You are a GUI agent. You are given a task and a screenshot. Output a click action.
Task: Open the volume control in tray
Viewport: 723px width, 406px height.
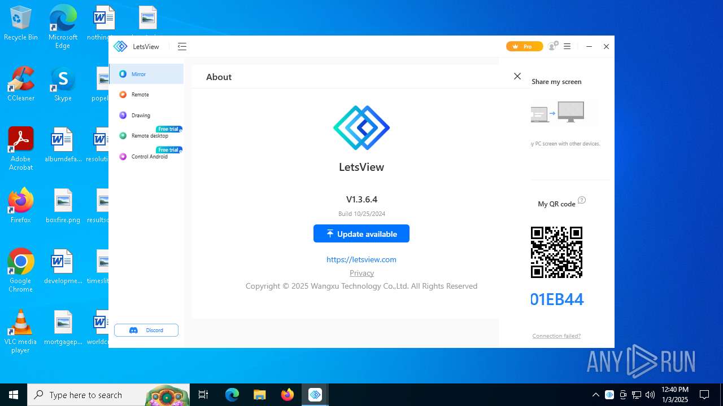650,395
